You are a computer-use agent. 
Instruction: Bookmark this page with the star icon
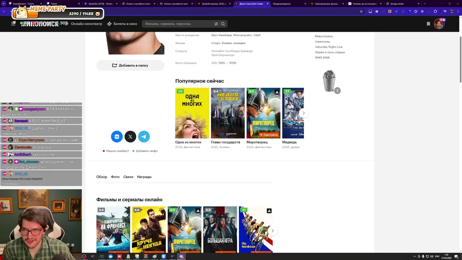(361, 11)
